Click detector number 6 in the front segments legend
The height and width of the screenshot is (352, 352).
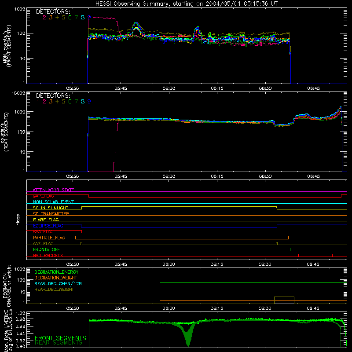tap(70, 18)
